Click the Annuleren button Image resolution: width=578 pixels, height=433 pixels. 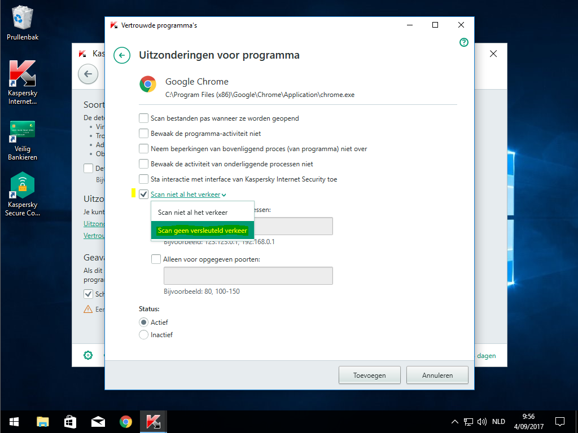tap(437, 375)
